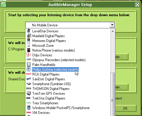Image resolution: width=142 pixels, height=116 pixels.
Task: Click the device list scrollbar thumb
Action: pos(113,94)
